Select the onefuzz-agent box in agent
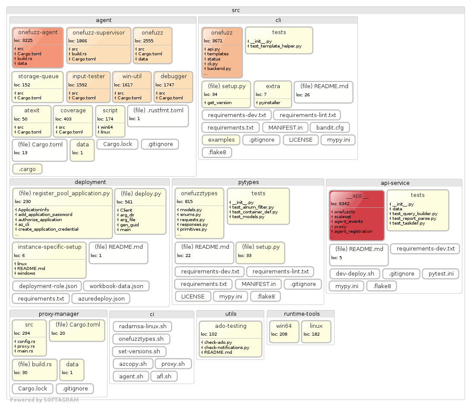 click(x=38, y=48)
